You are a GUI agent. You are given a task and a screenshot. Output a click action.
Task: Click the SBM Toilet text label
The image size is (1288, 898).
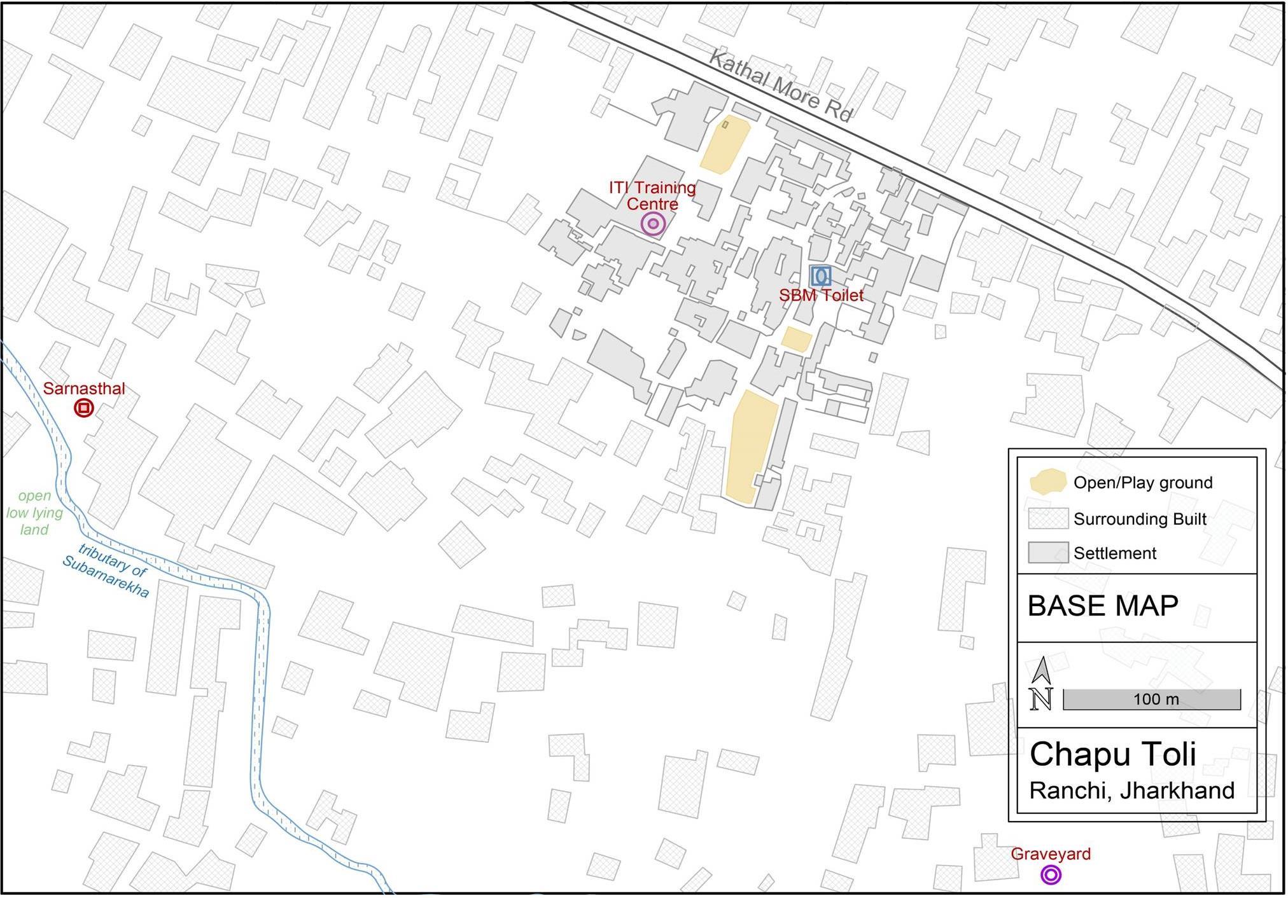pyautogui.click(x=821, y=296)
